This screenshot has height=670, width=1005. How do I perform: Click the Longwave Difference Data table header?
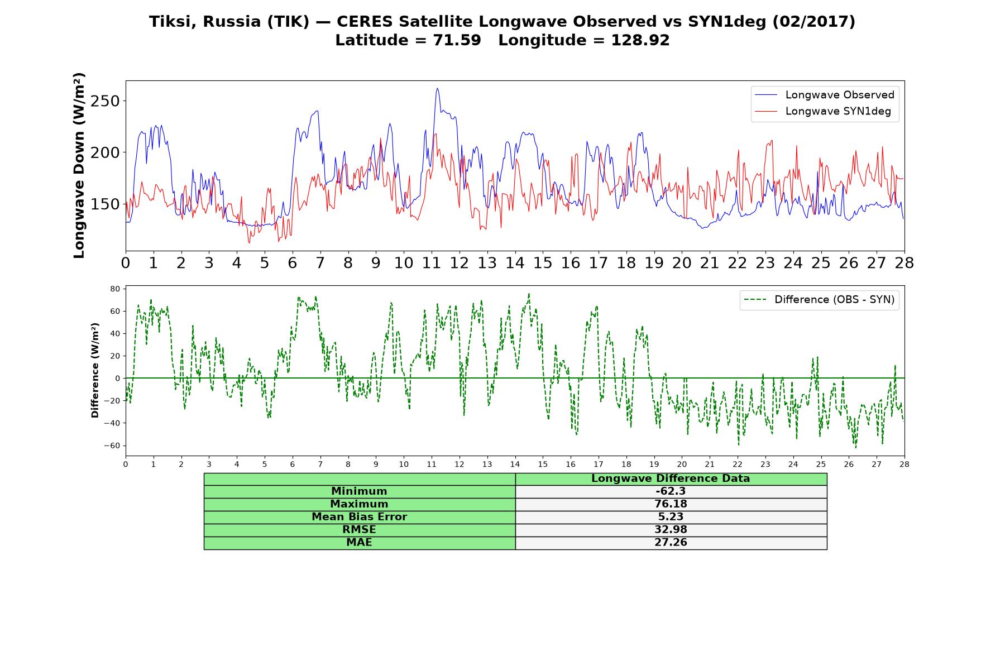[671, 478]
